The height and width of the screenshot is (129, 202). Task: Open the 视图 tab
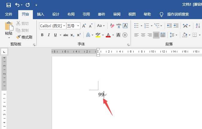132,14
